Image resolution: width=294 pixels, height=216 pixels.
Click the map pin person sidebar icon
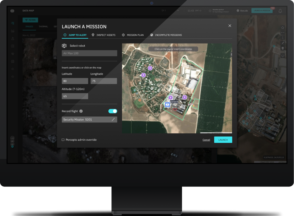pos(13,38)
